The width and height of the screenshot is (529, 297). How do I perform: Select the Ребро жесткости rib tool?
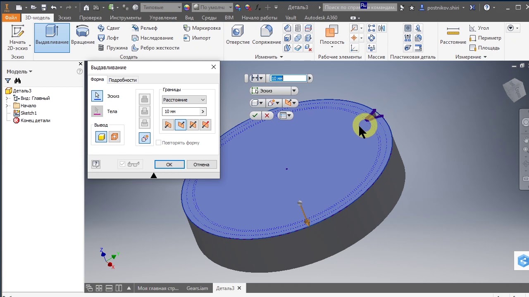coord(155,48)
